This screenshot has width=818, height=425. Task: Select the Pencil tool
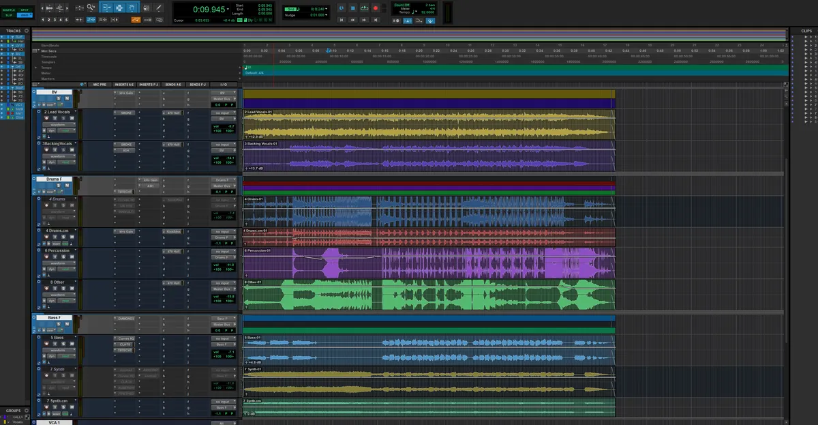(158, 8)
